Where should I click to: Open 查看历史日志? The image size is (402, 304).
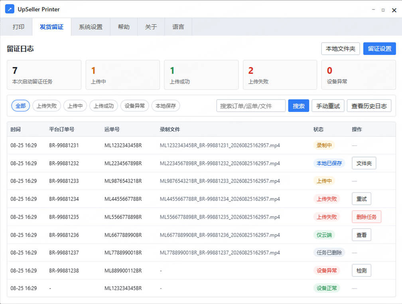(369, 106)
